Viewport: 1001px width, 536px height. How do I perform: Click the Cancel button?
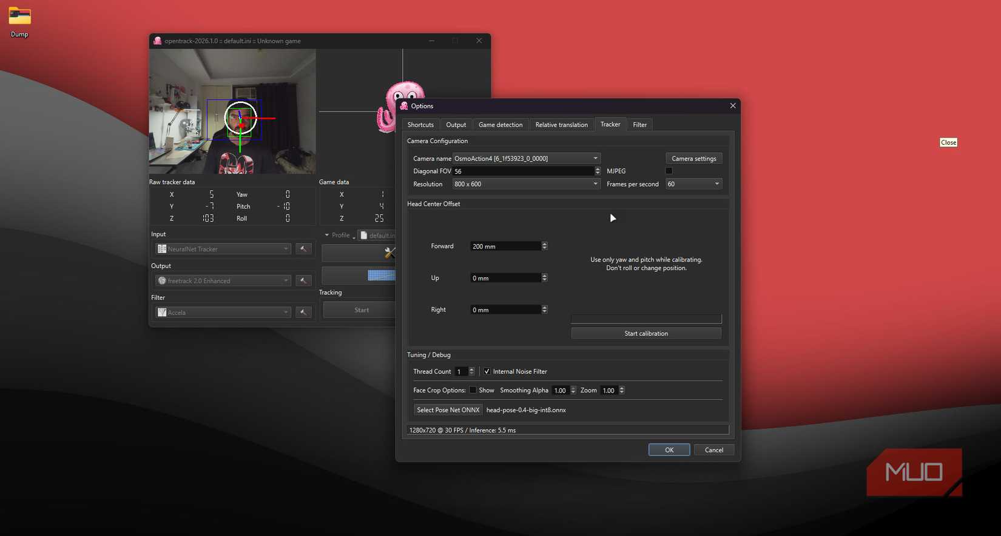[714, 449]
